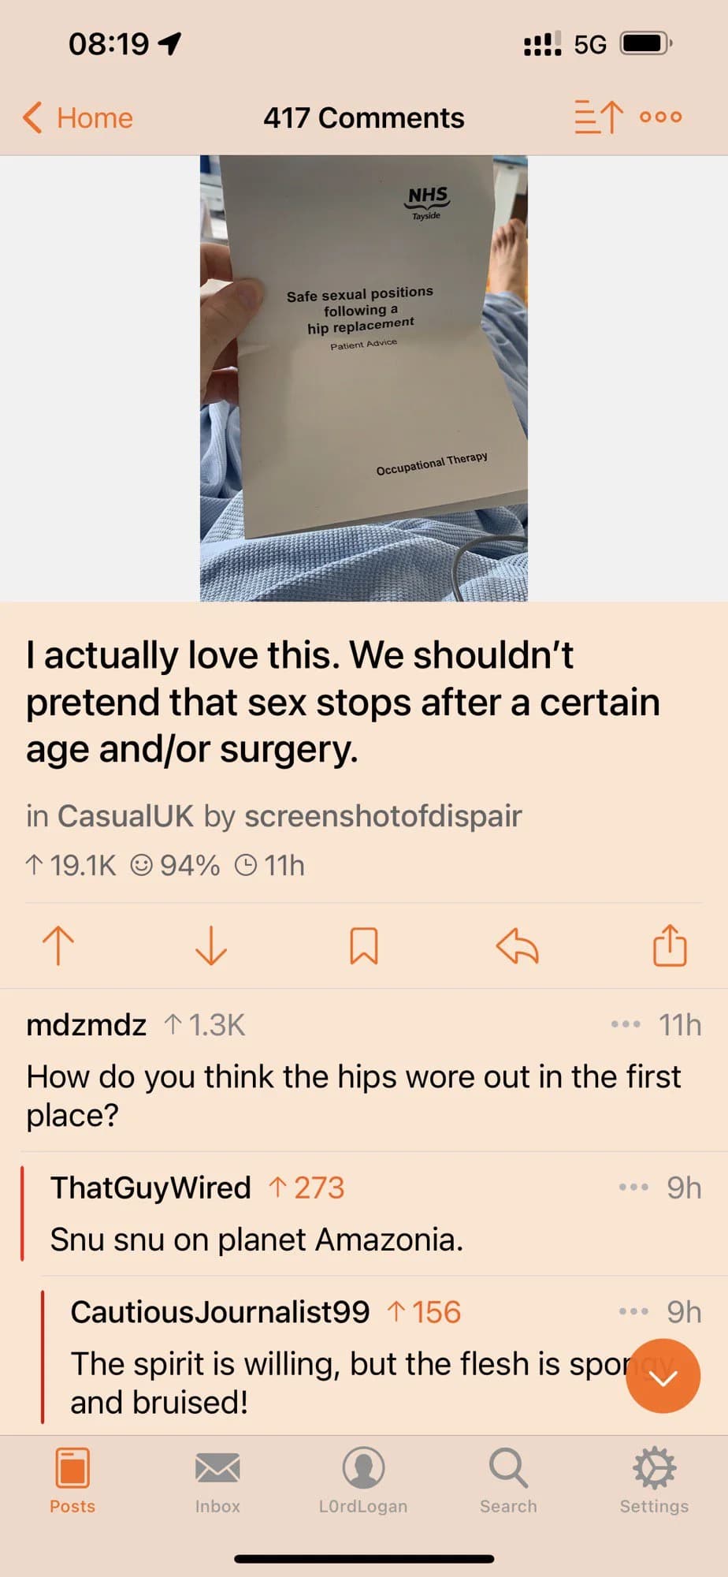
Task: Open options for mdzmdz's comment
Action: (x=626, y=1025)
